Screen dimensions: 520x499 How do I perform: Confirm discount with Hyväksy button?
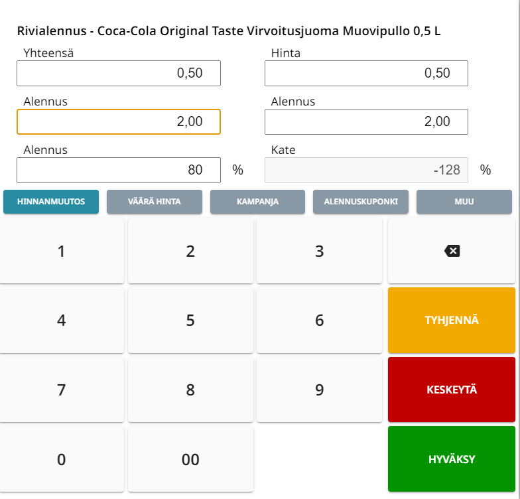tap(451, 459)
